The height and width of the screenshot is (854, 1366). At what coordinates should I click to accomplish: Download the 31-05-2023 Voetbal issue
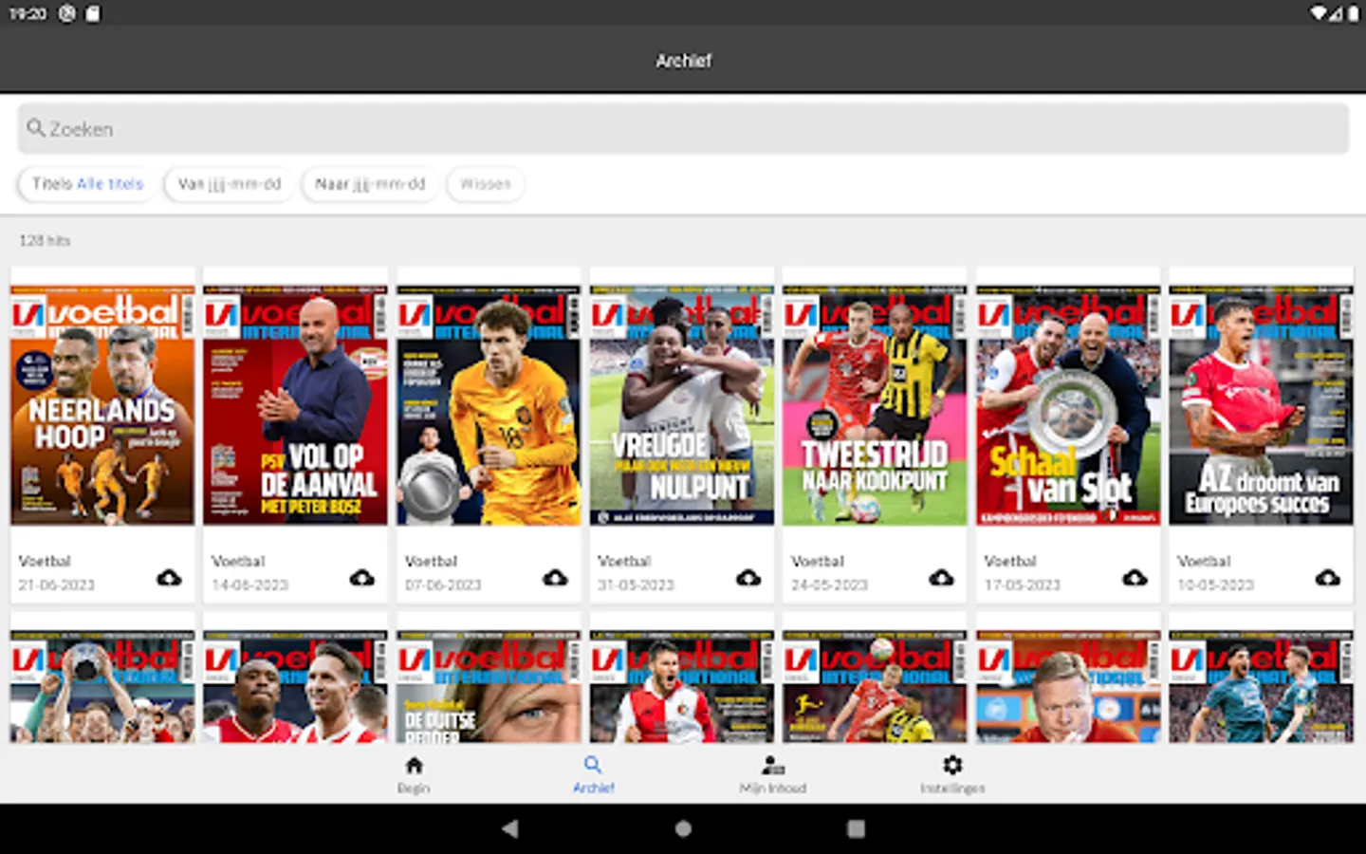tap(748, 577)
